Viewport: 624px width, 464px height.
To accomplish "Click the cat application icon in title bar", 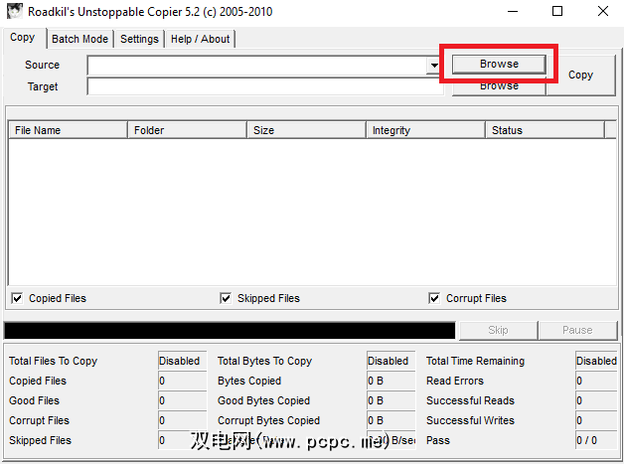I will (14, 11).
